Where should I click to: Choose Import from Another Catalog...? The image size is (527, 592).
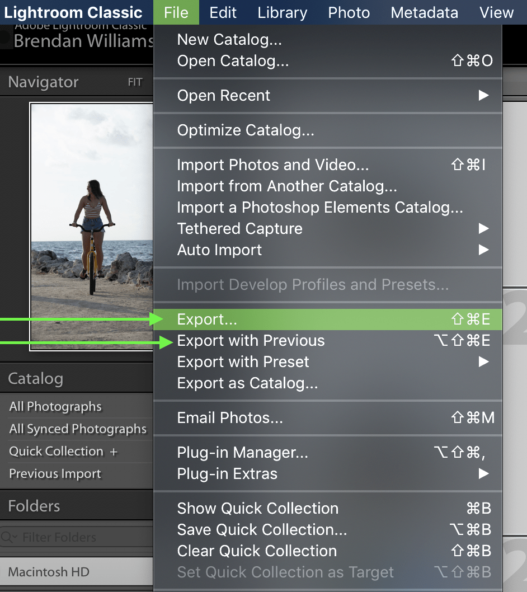click(328, 186)
